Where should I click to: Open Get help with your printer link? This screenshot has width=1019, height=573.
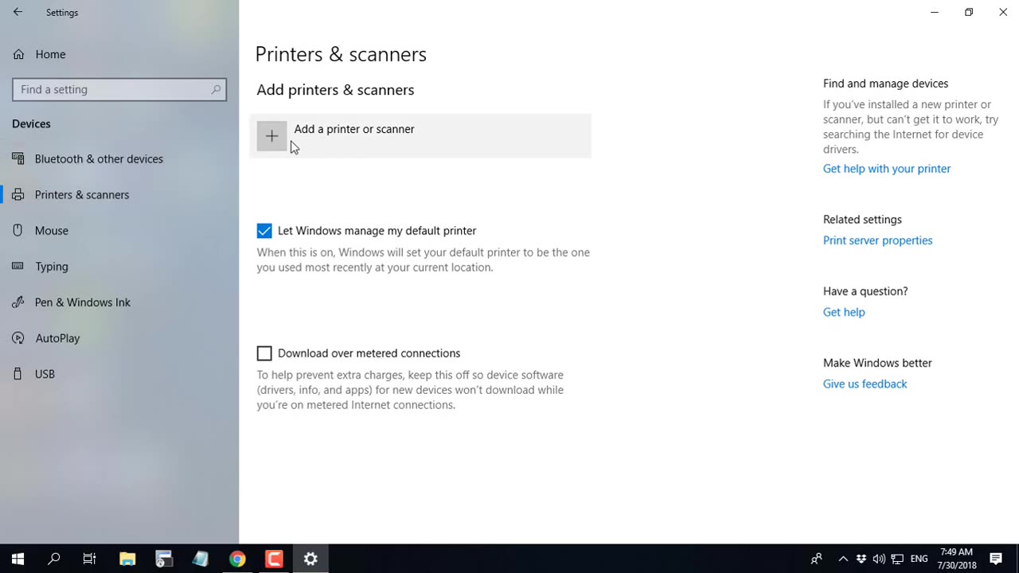click(x=887, y=169)
